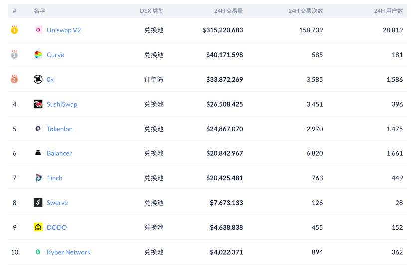Click the Tokenlon logo icon
The width and height of the screenshot is (414, 266).
(38, 129)
